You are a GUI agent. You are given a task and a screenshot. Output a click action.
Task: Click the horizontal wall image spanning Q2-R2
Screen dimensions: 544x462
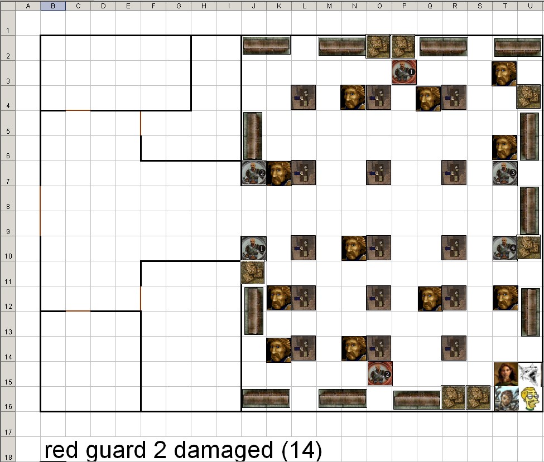444,47
